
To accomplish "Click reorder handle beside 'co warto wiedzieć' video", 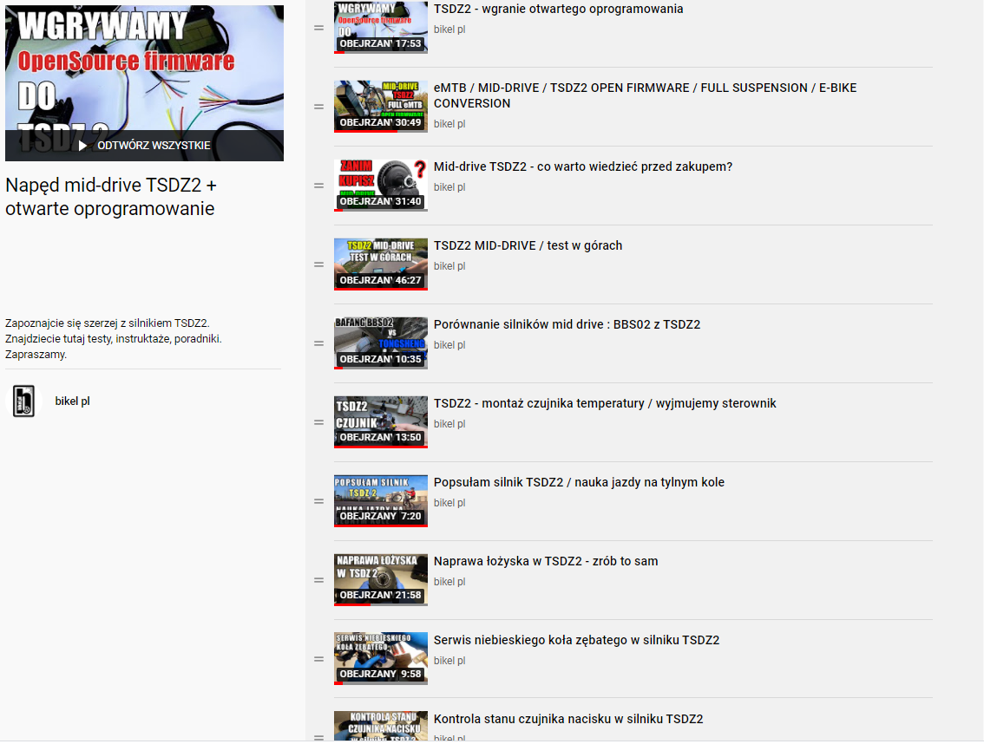I will pyautogui.click(x=318, y=186).
